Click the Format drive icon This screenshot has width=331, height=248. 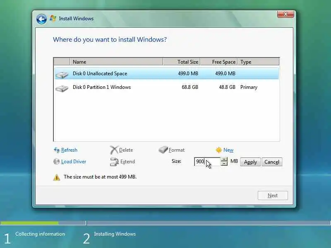(163, 150)
